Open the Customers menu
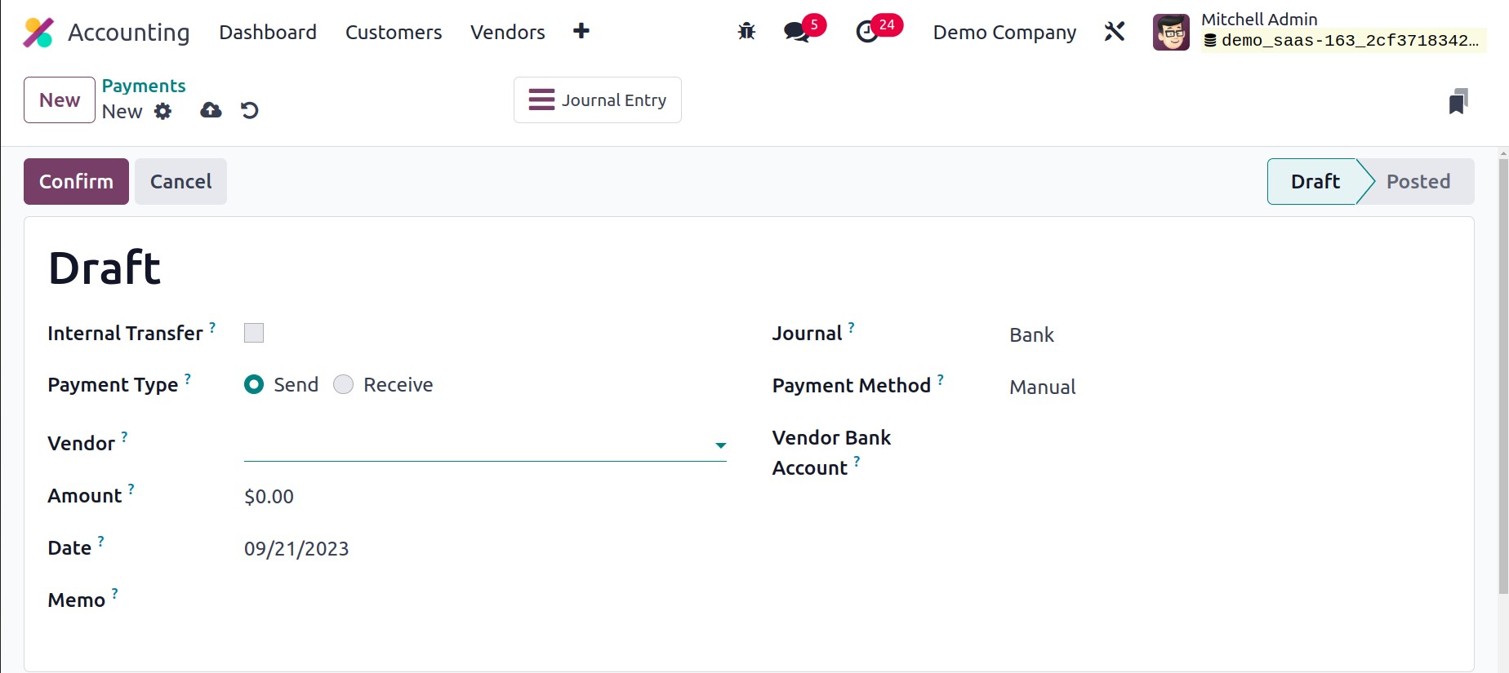 [x=394, y=32]
